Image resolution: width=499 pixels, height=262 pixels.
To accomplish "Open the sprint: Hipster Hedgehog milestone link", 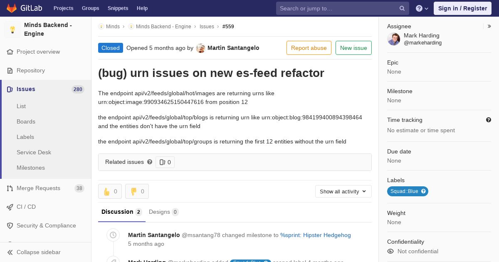I will [316, 235].
